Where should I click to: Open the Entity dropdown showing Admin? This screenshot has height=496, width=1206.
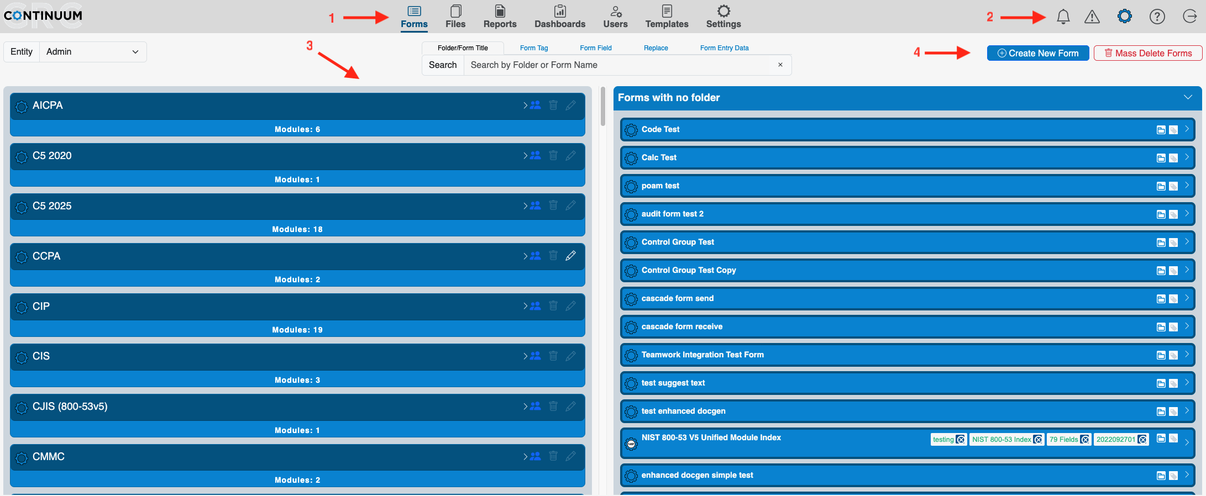click(x=92, y=52)
